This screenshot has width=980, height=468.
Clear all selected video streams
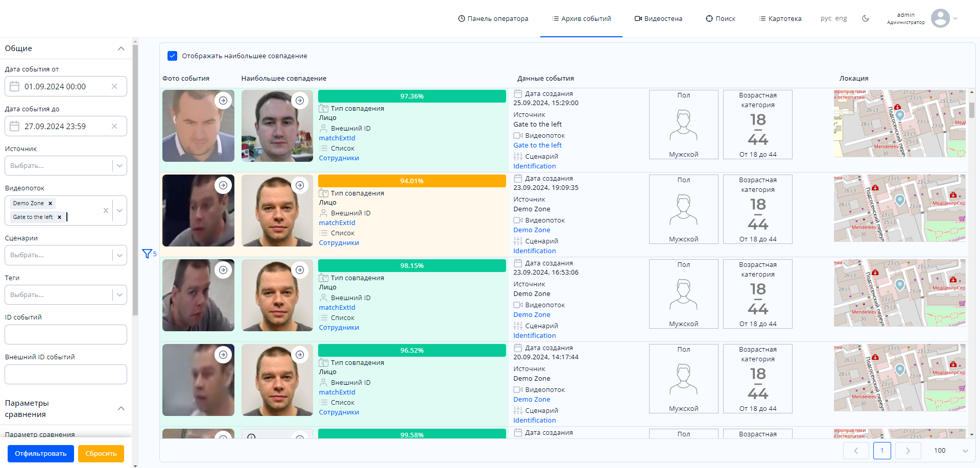tap(106, 210)
